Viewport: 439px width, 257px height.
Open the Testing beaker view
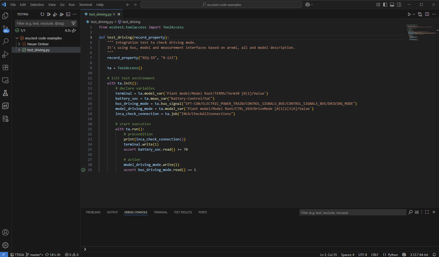(5, 93)
